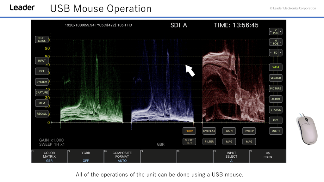This screenshot has height=182, width=324.
Task: Toggle the FILTER button
Action: click(209, 142)
